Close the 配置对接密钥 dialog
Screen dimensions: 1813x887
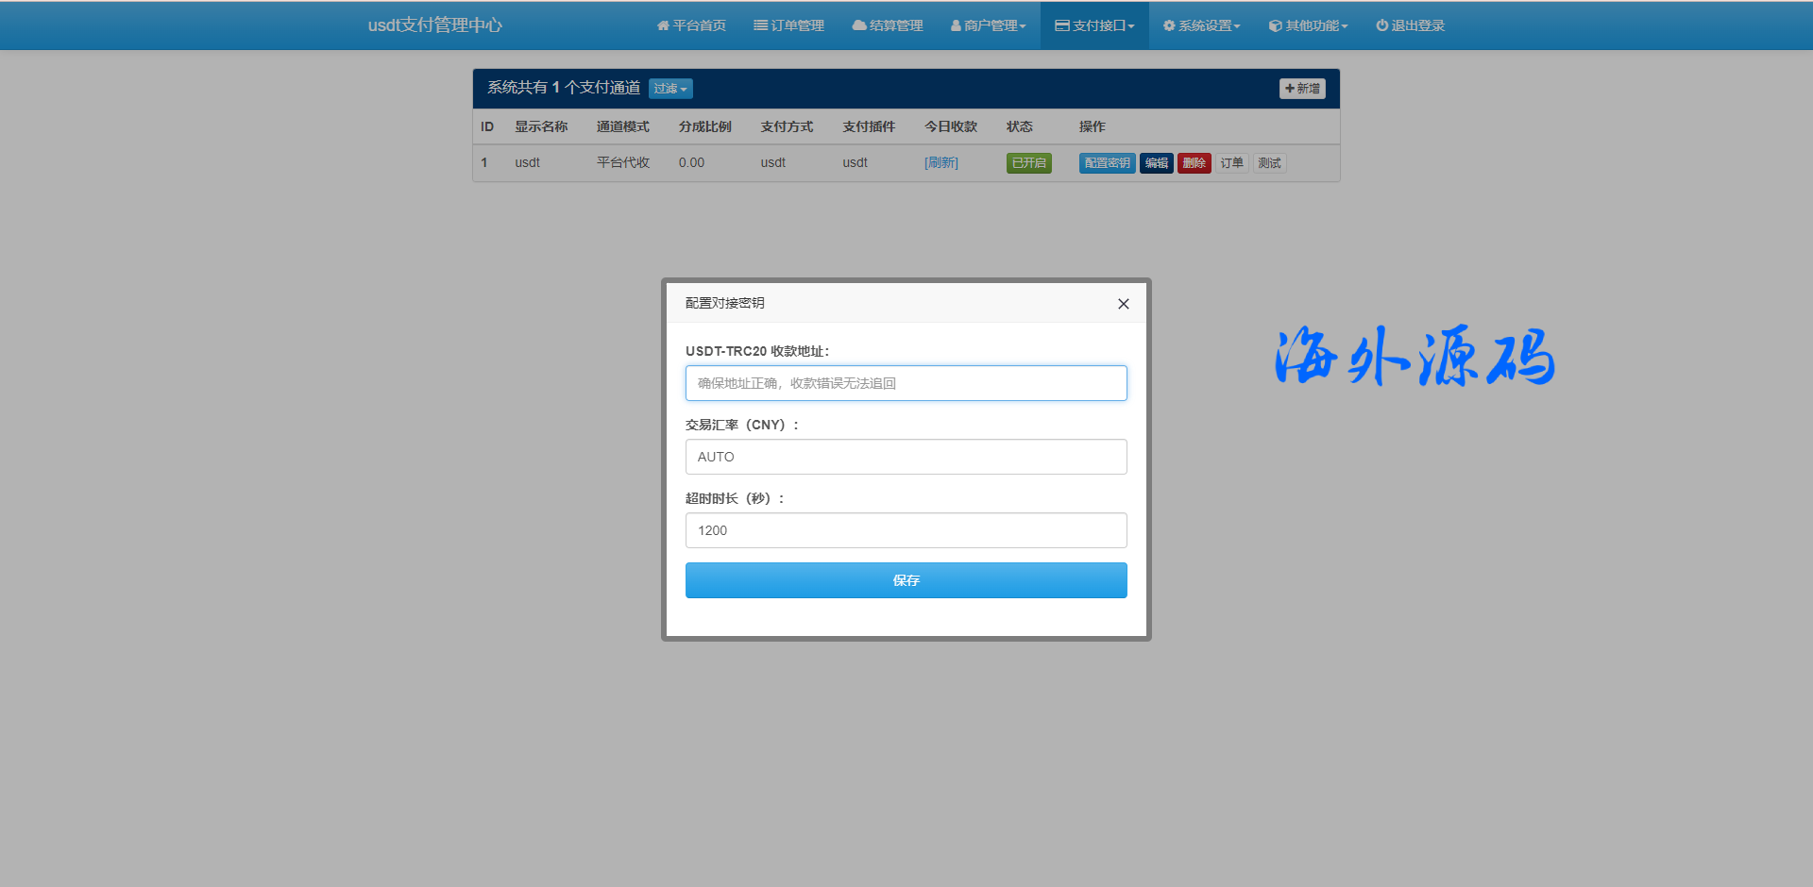click(1123, 304)
